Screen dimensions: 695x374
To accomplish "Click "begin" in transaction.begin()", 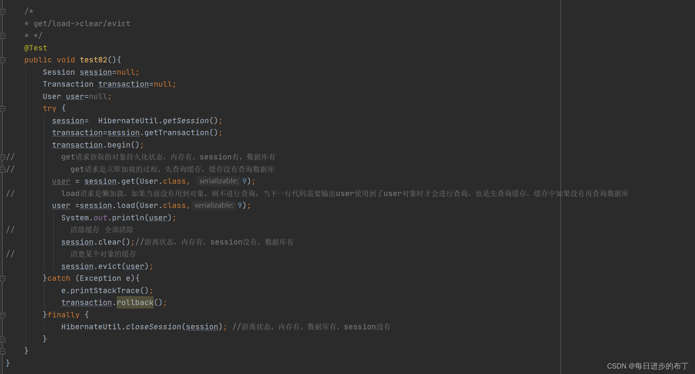I will click(119, 145).
